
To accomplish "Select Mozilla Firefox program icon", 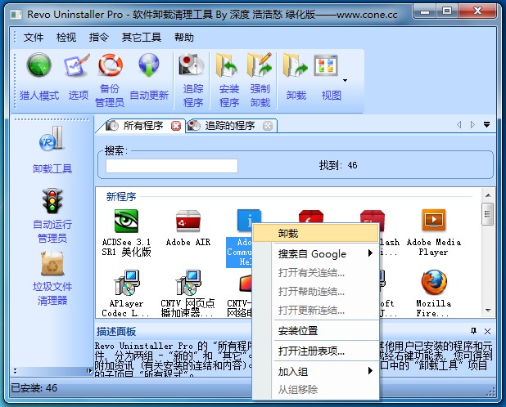I will pos(434,283).
